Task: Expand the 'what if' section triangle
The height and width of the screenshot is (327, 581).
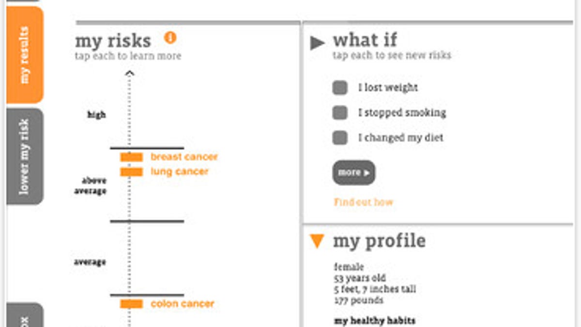Action: [x=317, y=43]
